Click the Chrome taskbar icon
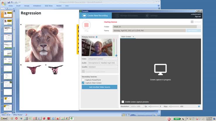This screenshot has width=216, height=121. (67, 118)
